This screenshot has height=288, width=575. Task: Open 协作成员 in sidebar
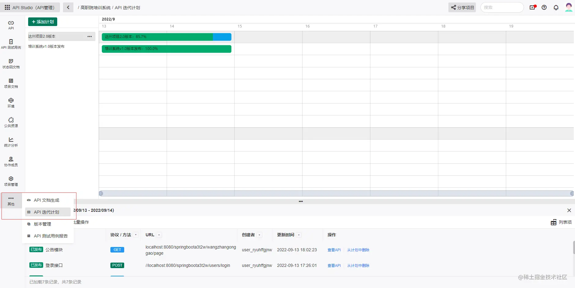click(x=11, y=162)
